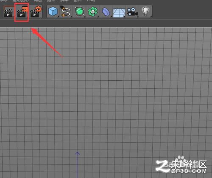Add a Light using the bulb icon

click(x=145, y=11)
